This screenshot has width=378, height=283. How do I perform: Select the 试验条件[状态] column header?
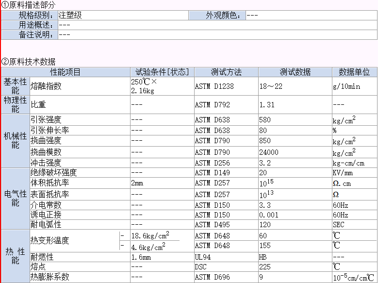point(162,72)
